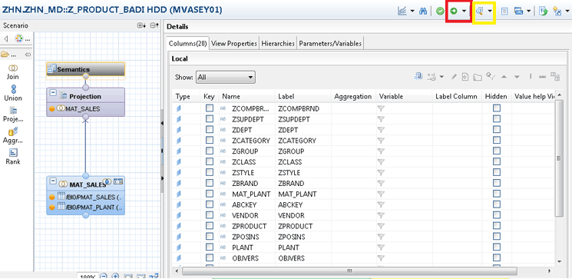This screenshot has height=279, width=572.
Task: Click the document notes icon in top toolbar
Action: coord(504,12)
